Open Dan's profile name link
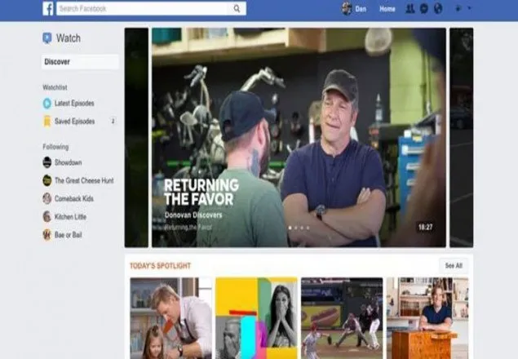Image resolution: width=518 pixels, height=359 pixels. [x=361, y=9]
